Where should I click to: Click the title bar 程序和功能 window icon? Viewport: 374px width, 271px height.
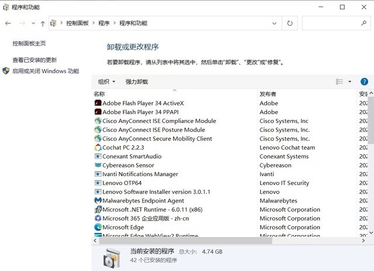coord(6,8)
